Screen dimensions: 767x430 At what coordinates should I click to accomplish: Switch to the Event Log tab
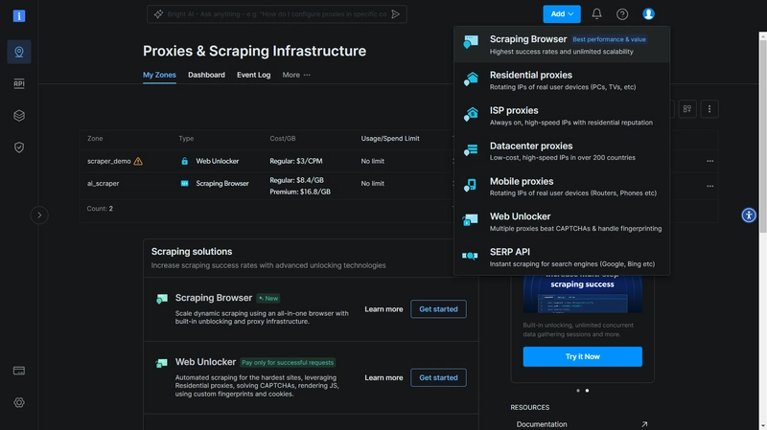point(253,75)
